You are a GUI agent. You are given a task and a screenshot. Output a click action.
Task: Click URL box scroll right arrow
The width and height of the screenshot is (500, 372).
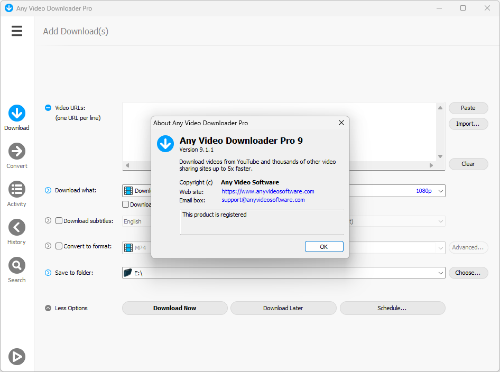point(431,165)
